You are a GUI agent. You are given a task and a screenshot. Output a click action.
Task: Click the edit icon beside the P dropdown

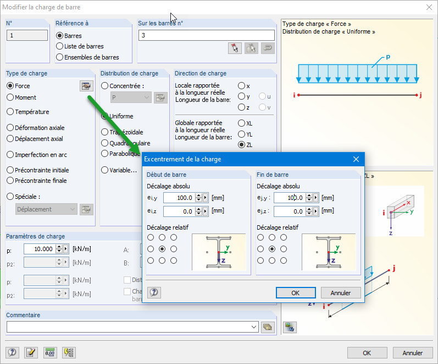[x=160, y=97]
